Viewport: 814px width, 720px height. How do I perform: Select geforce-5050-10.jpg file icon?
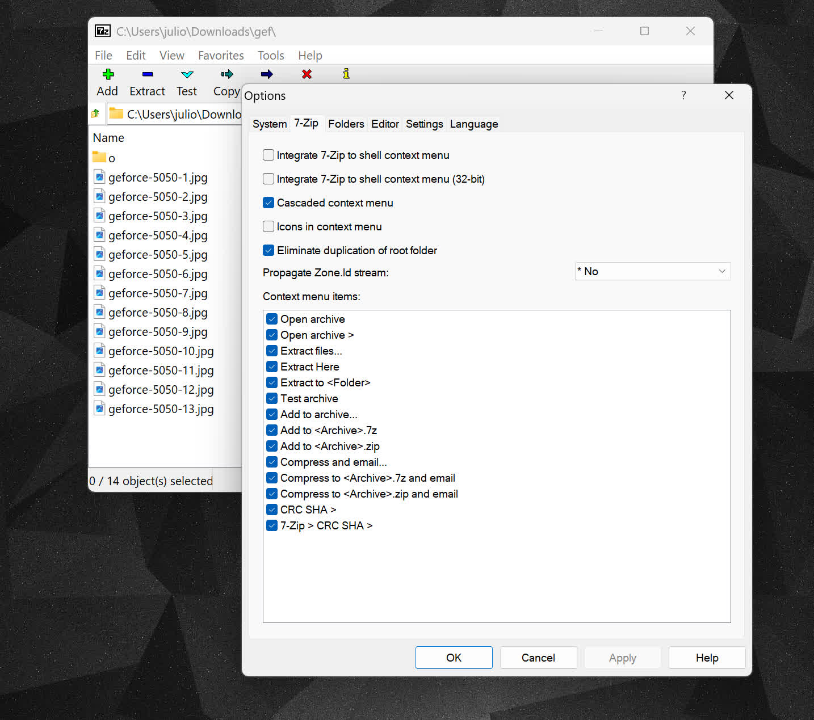tap(99, 351)
